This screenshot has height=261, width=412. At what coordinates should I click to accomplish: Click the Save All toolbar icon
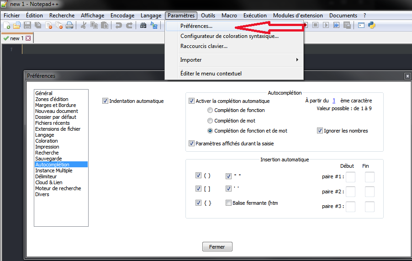38,25
